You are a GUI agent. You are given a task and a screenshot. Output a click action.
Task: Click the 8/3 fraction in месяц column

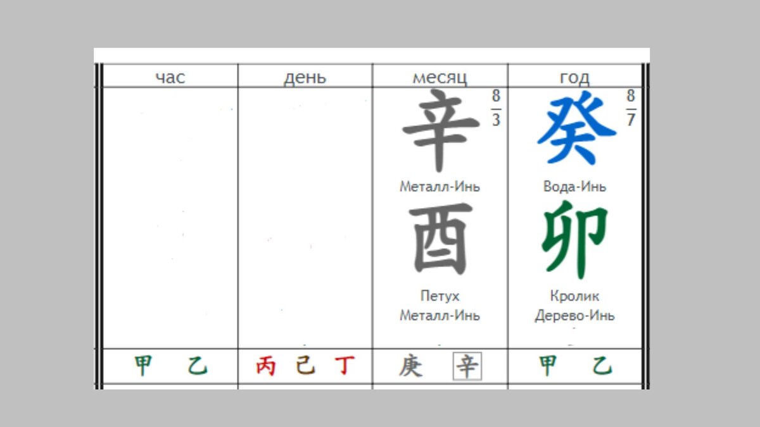[x=496, y=108]
